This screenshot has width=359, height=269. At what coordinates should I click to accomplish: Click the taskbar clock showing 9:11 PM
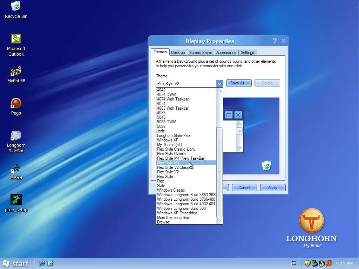click(x=344, y=264)
